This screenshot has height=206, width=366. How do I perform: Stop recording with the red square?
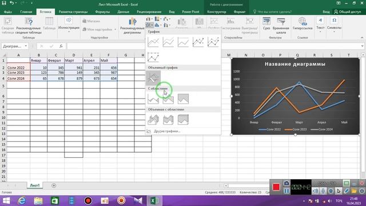click(276, 187)
